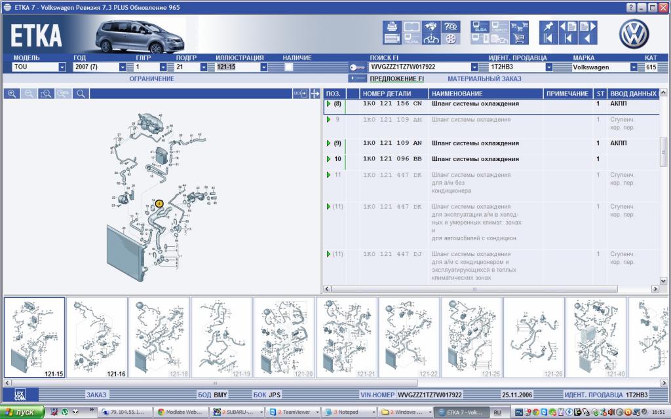Toggle the НАЛИЧИЕ checkbox
671x419 pixels.
289,67
